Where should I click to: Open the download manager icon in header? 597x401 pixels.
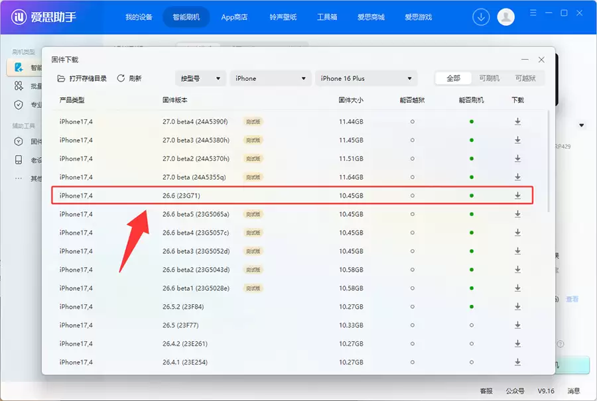(481, 17)
